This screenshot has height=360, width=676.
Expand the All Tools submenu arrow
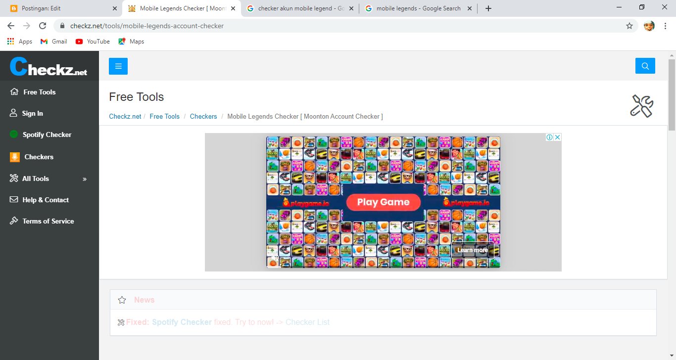pyautogui.click(x=85, y=179)
